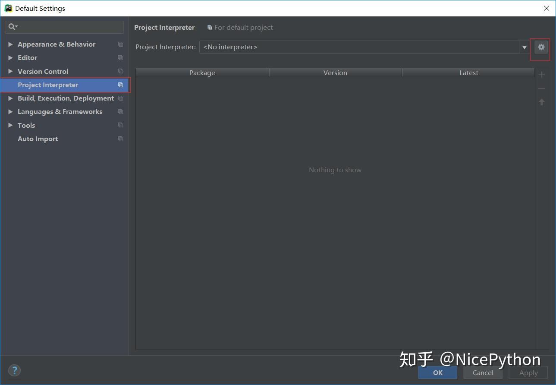Open the Project Interpreter dropdown arrow
556x385 pixels.
coord(525,47)
